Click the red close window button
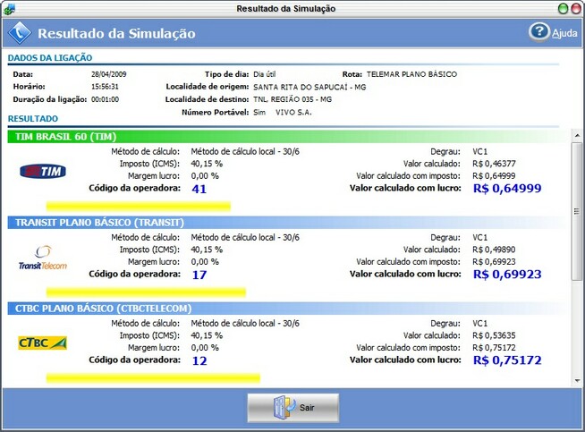The image size is (585, 432). (576, 9)
